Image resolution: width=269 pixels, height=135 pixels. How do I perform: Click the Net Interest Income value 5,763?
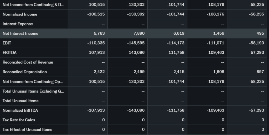[99, 33]
